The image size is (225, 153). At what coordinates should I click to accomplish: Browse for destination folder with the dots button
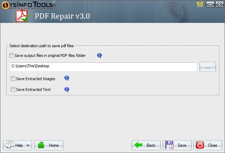(208, 67)
